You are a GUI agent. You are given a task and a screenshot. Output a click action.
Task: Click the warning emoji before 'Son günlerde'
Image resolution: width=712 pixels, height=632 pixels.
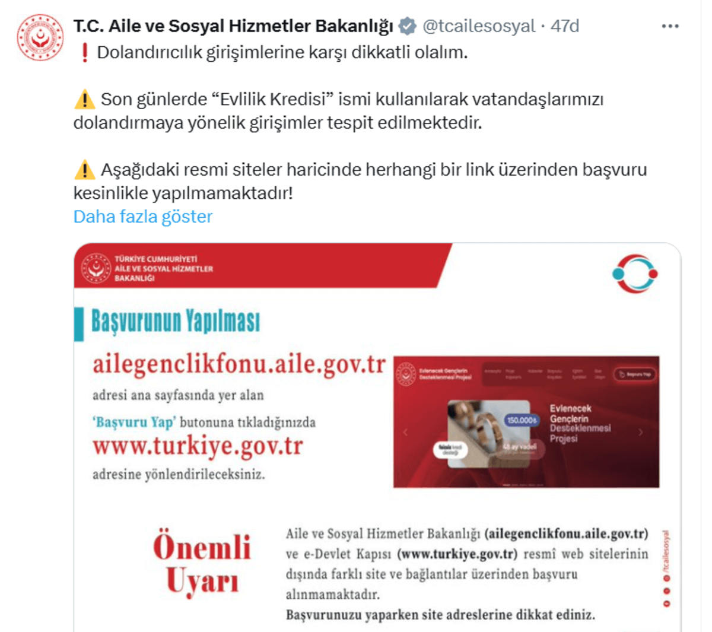tap(84, 99)
